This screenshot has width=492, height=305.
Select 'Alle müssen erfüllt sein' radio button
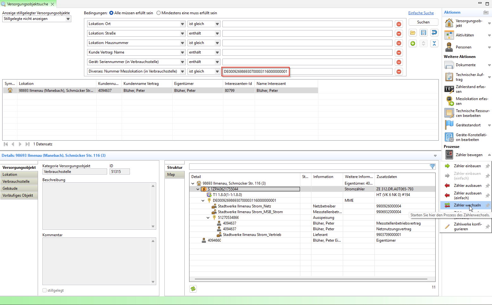111,13
